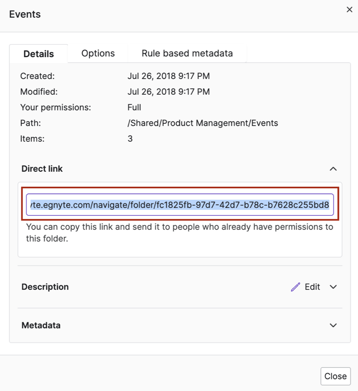Click the Created date value
The image size is (358, 391).
tap(168, 76)
